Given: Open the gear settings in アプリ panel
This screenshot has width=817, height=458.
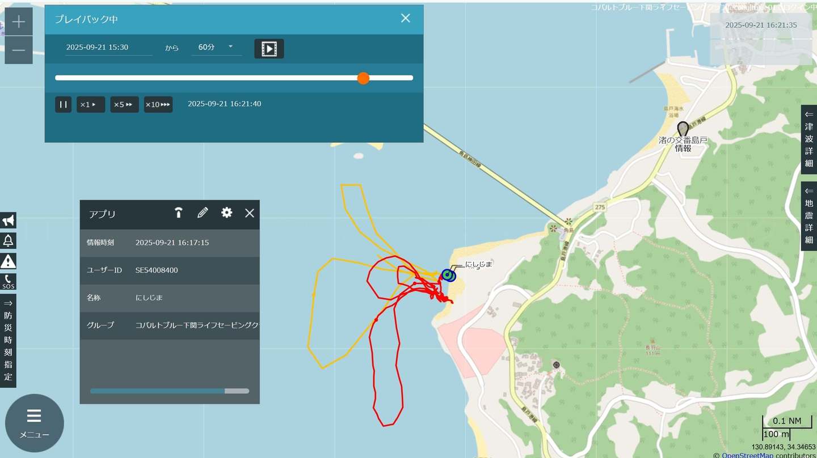Looking at the screenshot, I should (227, 213).
